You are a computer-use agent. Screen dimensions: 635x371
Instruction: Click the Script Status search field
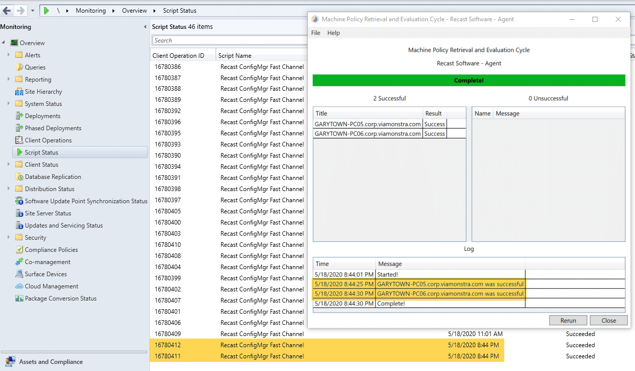click(x=228, y=41)
